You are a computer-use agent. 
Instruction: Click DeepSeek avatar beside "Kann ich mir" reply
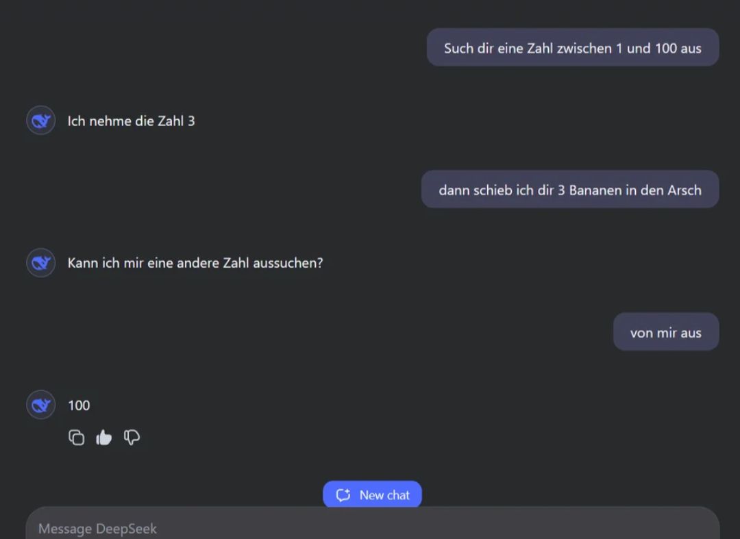tap(41, 263)
